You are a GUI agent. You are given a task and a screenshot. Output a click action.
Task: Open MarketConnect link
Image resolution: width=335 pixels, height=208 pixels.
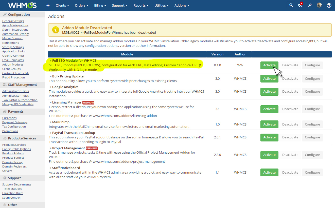(x=12, y=38)
